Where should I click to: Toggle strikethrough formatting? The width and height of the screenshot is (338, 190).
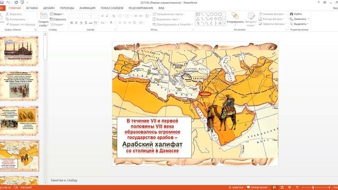(90, 23)
